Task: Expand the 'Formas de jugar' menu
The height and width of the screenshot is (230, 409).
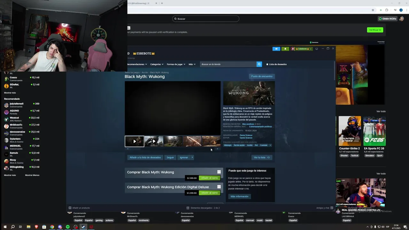Action: pyautogui.click(x=176, y=64)
